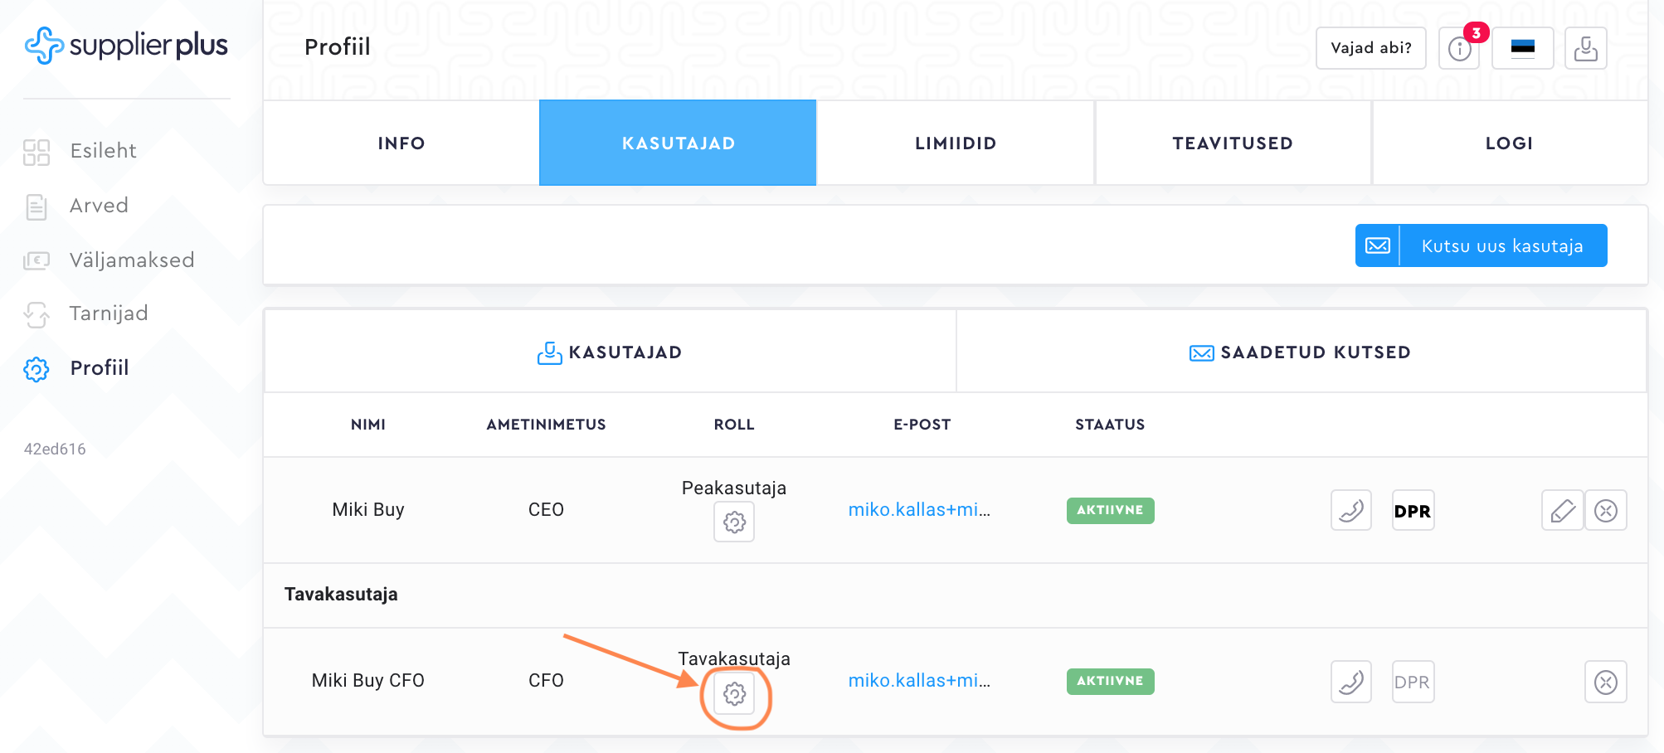Open notifications info icon with badge 3
The height and width of the screenshot is (753, 1664).
1460,48
